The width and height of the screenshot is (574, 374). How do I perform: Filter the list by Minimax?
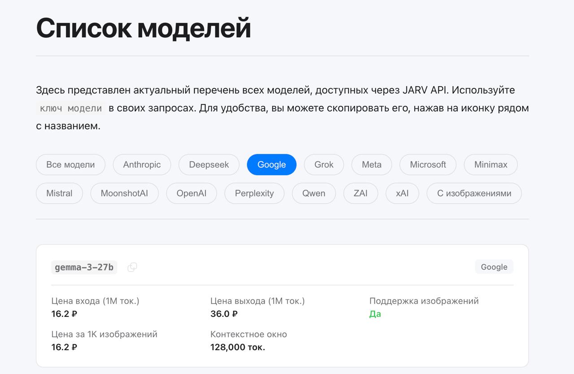tap(491, 164)
